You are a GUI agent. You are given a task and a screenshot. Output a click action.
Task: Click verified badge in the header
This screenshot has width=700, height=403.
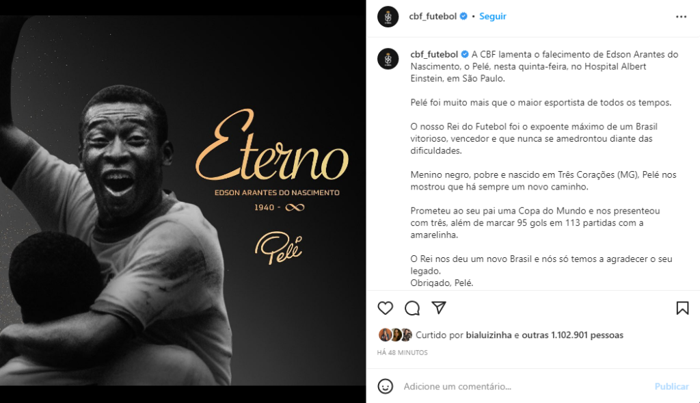point(463,16)
